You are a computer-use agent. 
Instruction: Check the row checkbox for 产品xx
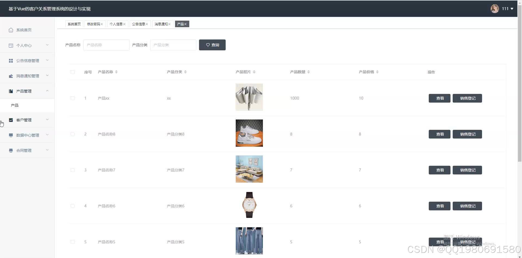(73, 98)
